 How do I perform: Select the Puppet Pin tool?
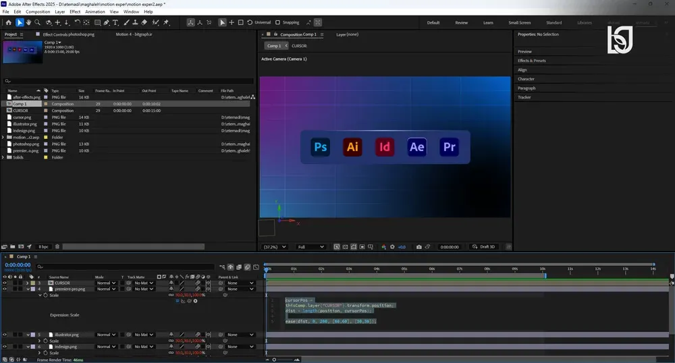[x=166, y=22]
